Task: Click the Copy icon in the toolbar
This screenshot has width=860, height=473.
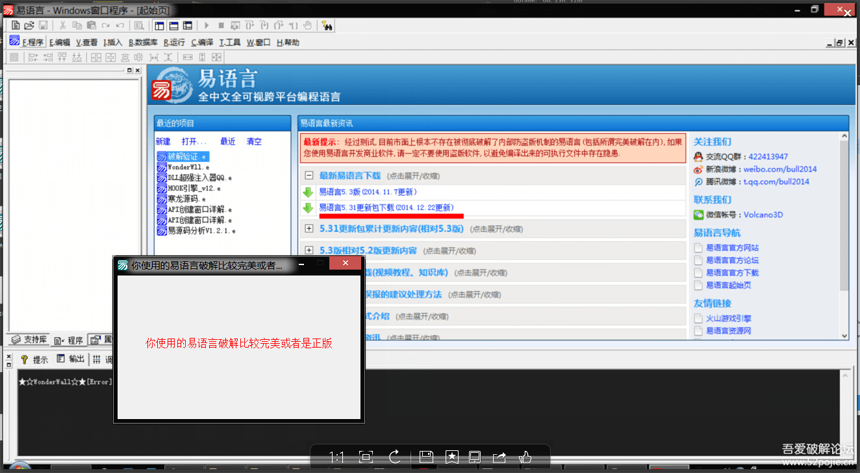Action: tap(77, 25)
